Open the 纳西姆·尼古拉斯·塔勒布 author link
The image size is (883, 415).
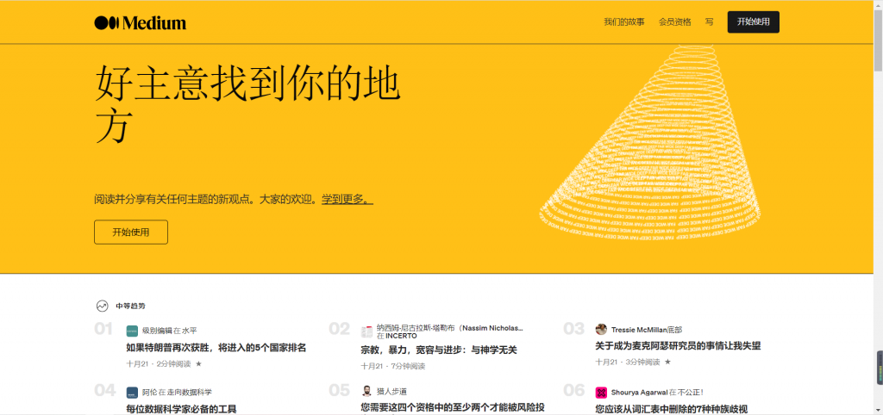click(450, 327)
